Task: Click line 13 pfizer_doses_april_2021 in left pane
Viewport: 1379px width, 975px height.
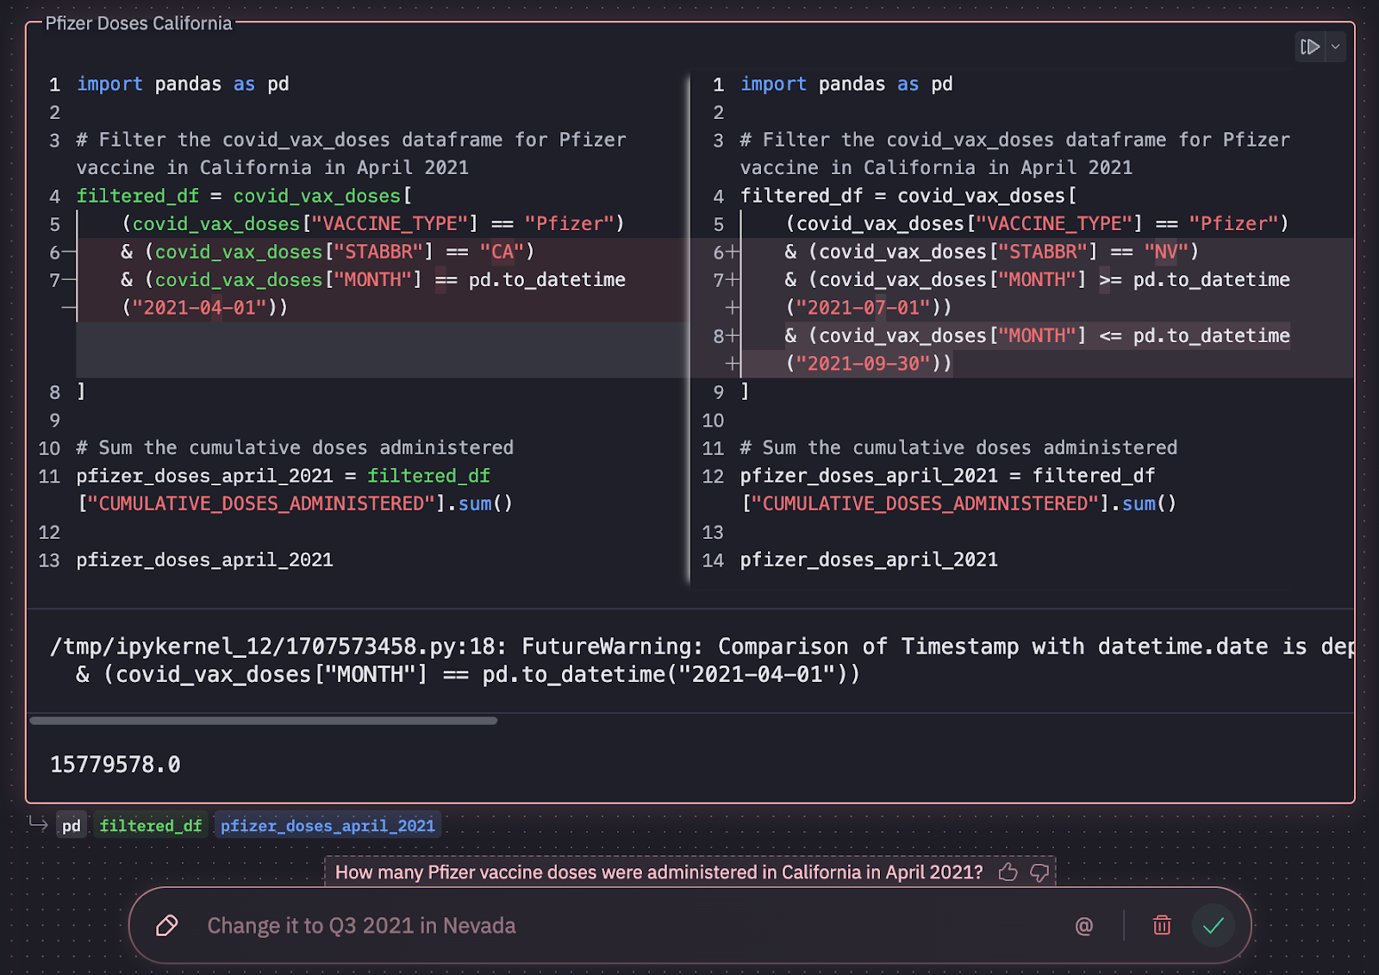Action: tap(205, 560)
